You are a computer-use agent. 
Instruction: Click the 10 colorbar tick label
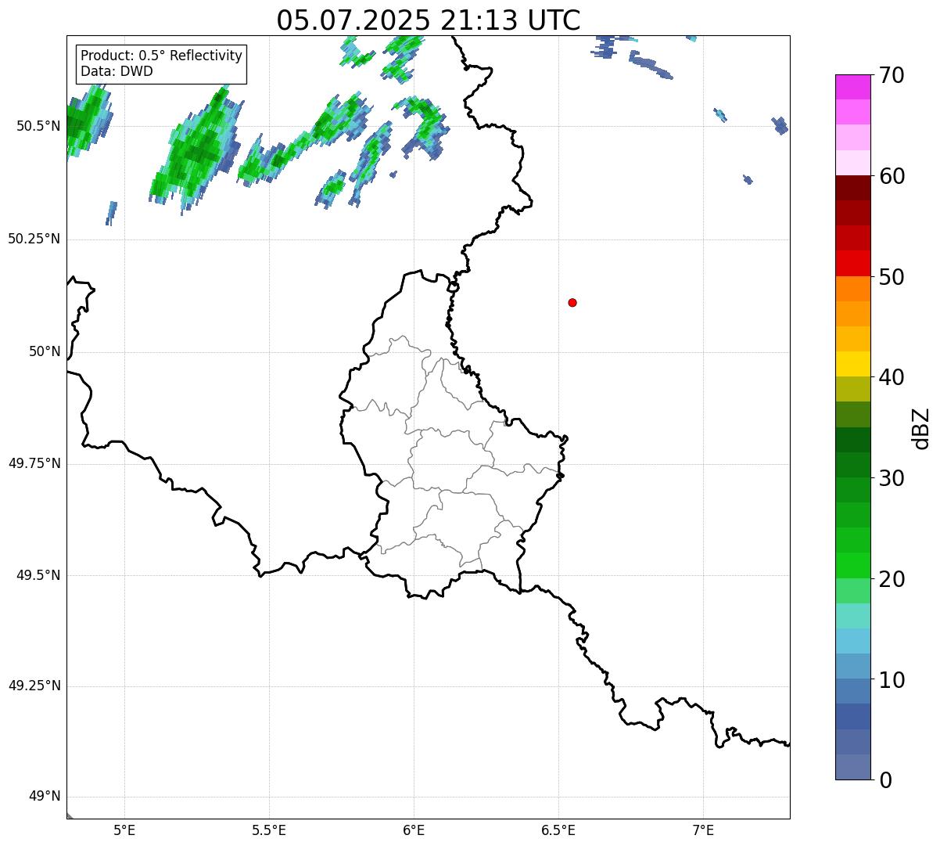(892, 680)
